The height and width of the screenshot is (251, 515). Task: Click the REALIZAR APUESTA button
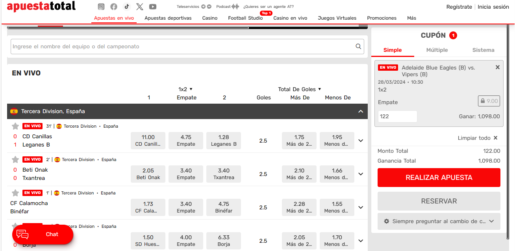click(439, 178)
